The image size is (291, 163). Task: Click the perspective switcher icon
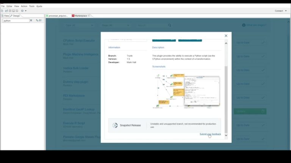click(22, 11)
